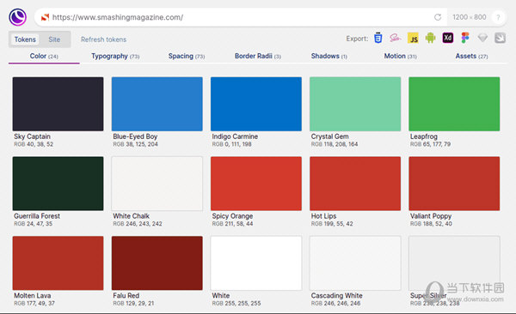The image size is (516, 314).
Task: Select the Tokens view toggle
Action: (x=25, y=39)
